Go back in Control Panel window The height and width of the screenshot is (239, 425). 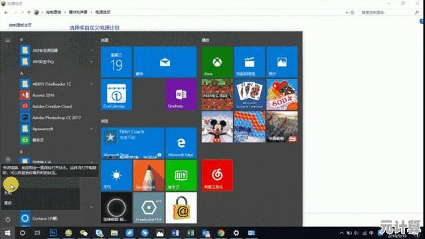pyautogui.click(x=6, y=13)
